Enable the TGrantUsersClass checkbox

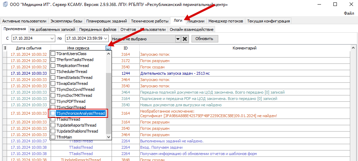(53, 54)
